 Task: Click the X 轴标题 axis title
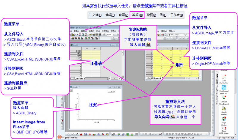coord(96,122)
